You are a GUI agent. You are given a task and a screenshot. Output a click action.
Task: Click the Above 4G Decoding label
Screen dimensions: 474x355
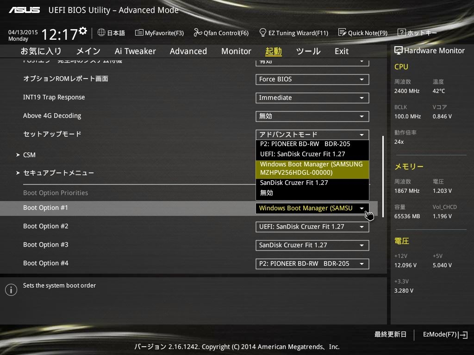click(x=52, y=116)
